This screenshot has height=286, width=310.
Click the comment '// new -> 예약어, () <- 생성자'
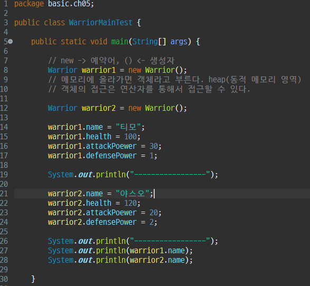111,61
